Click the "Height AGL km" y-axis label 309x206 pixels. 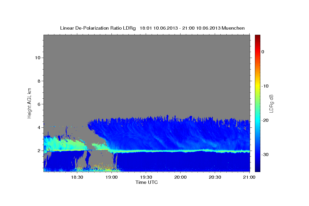(29, 103)
